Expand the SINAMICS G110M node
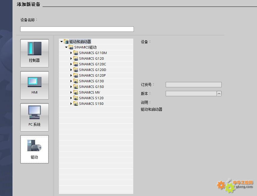 tap(71, 53)
